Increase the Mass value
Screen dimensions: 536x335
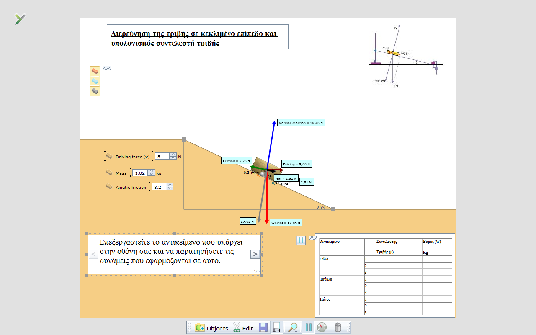(151, 171)
